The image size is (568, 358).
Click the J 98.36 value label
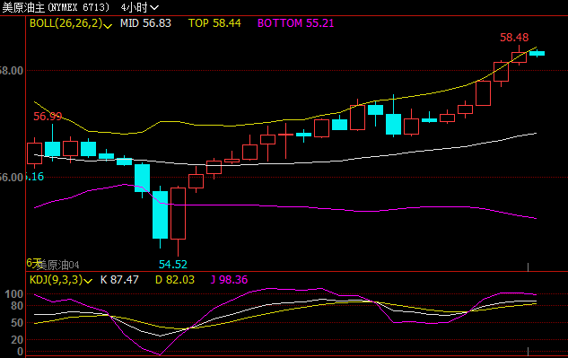(x=229, y=280)
